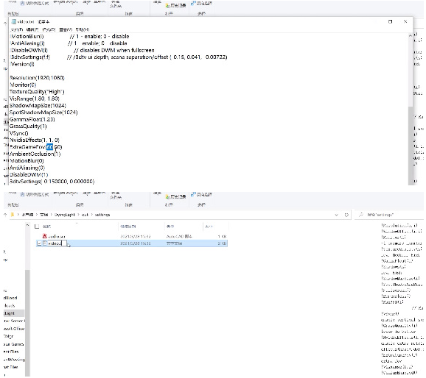The image size is (426, 378).
Task: Click the AutoCAD script file icon
Action: (45, 236)
